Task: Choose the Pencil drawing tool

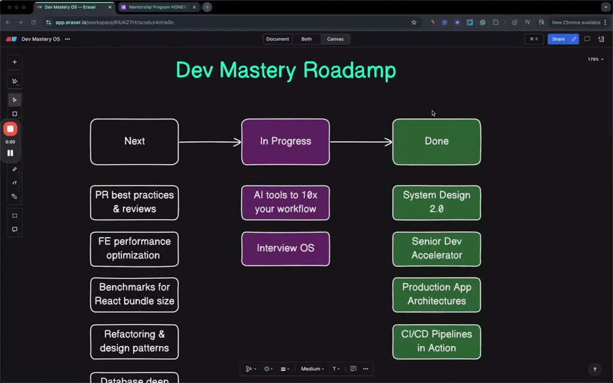Action: (x=14, y=169)
